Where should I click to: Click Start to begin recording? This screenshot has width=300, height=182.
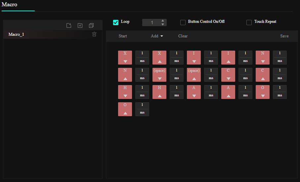coord(123,36)
